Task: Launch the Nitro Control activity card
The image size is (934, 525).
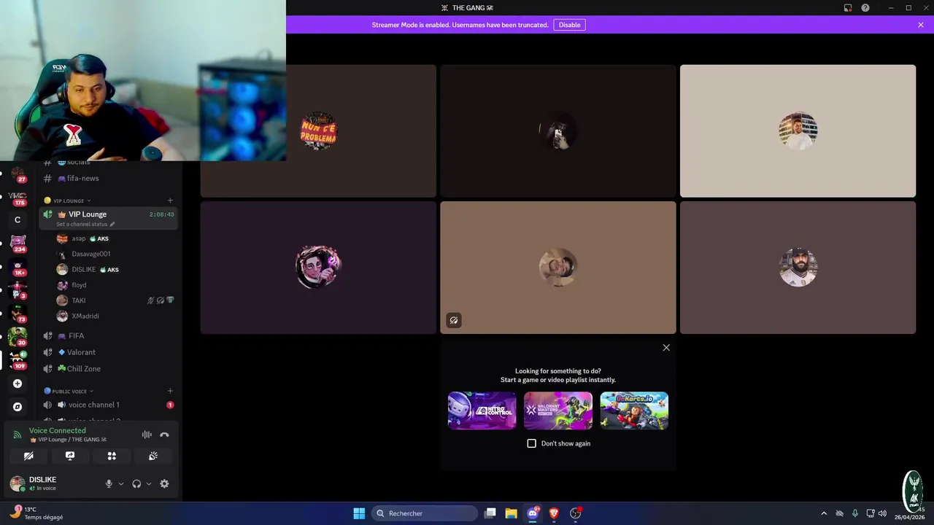Action: pos(482,411)
